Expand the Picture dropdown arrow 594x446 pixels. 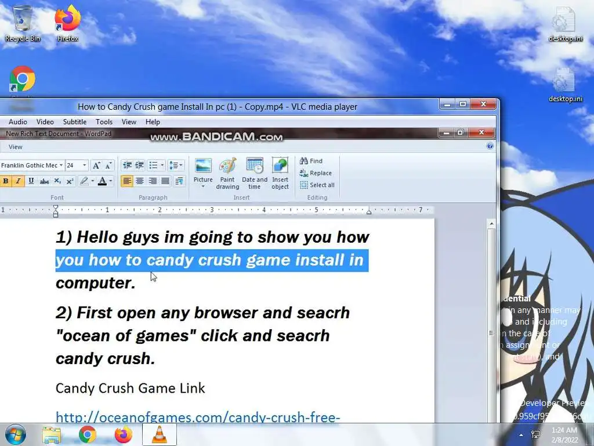pos(203,186)
